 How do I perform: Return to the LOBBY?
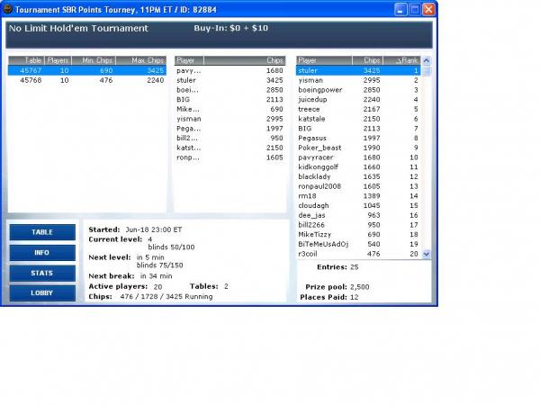pos(42,293)
